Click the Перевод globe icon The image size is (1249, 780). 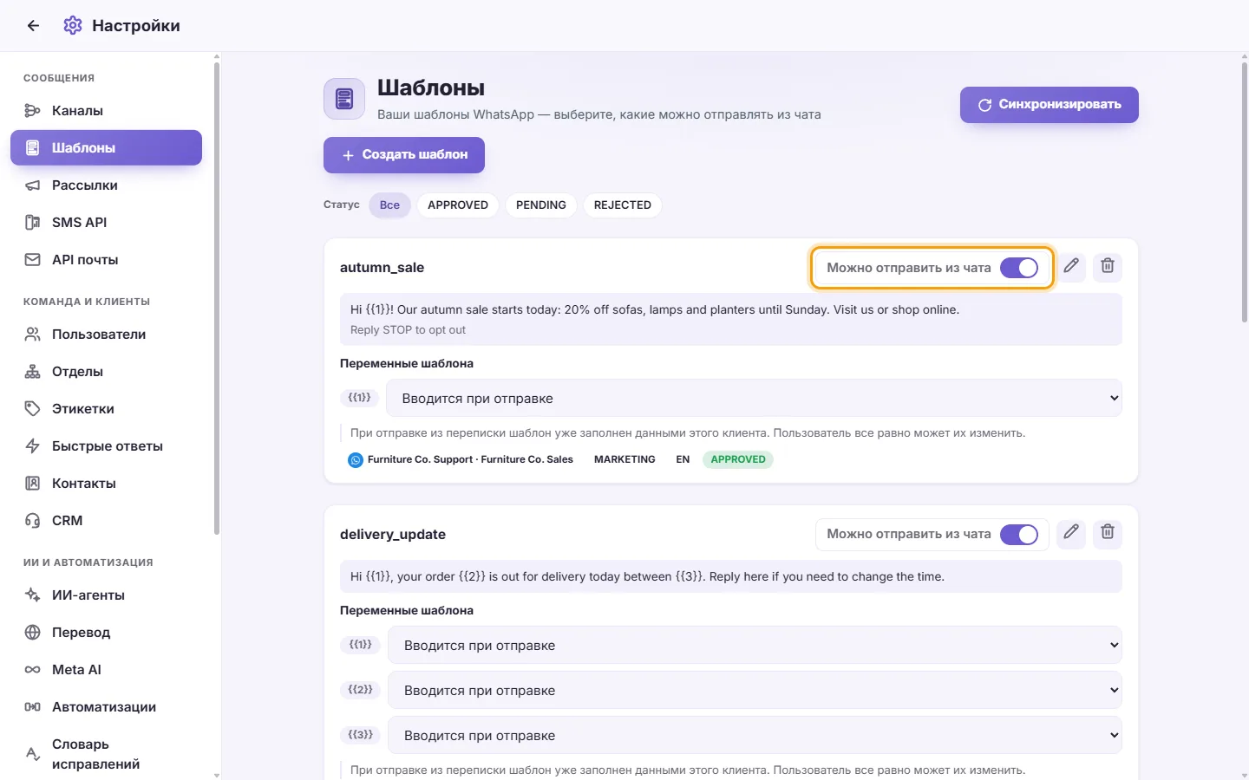(32, 633)
